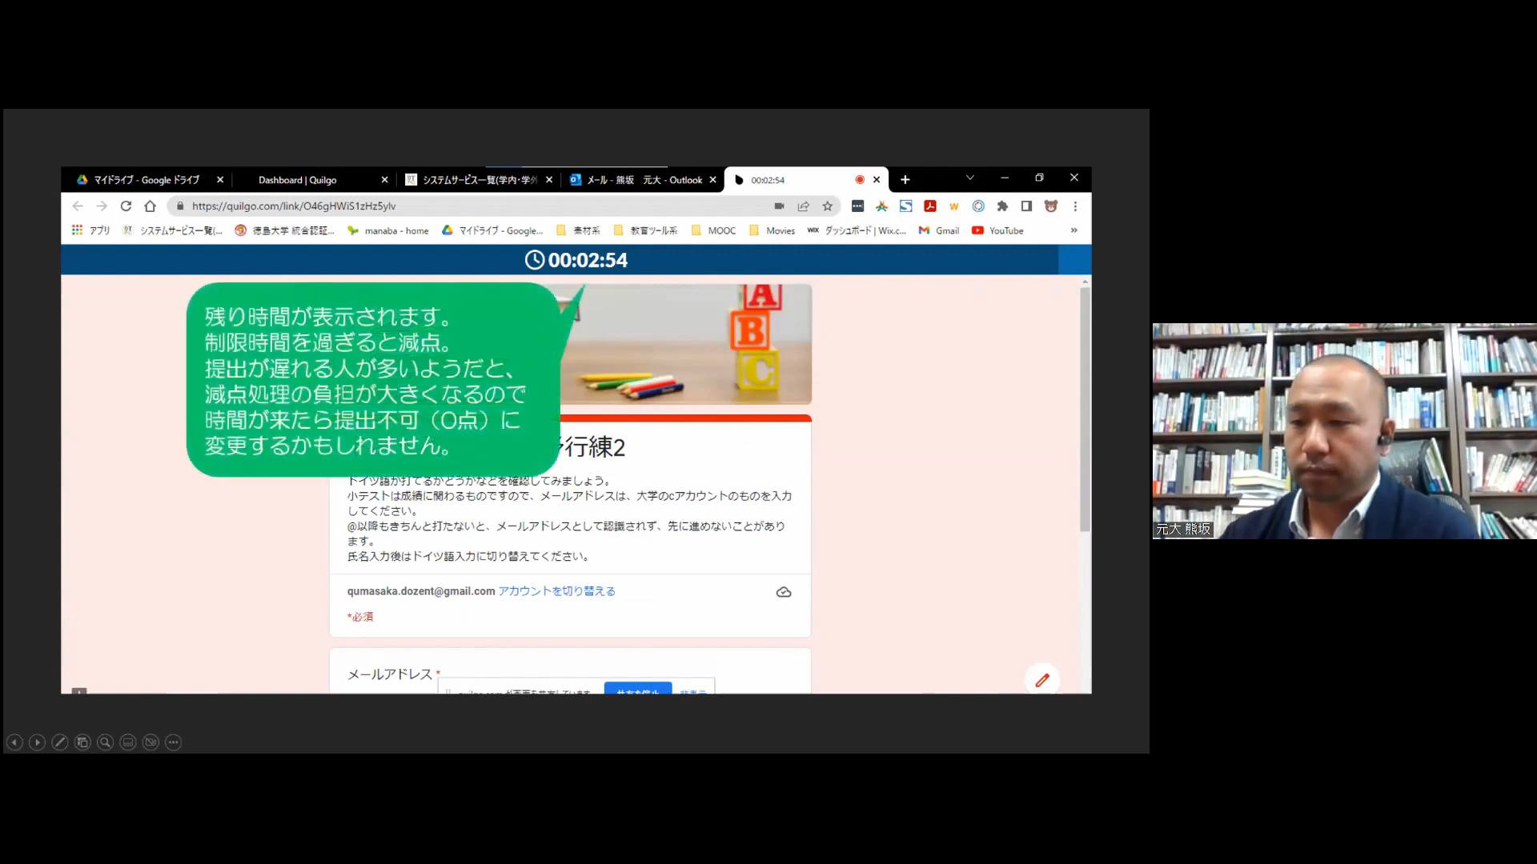The height and width of the screenshot is (864, 1537).
Task: Click the page's vertical scrollbar
Action: click(x=1085, y=410)
